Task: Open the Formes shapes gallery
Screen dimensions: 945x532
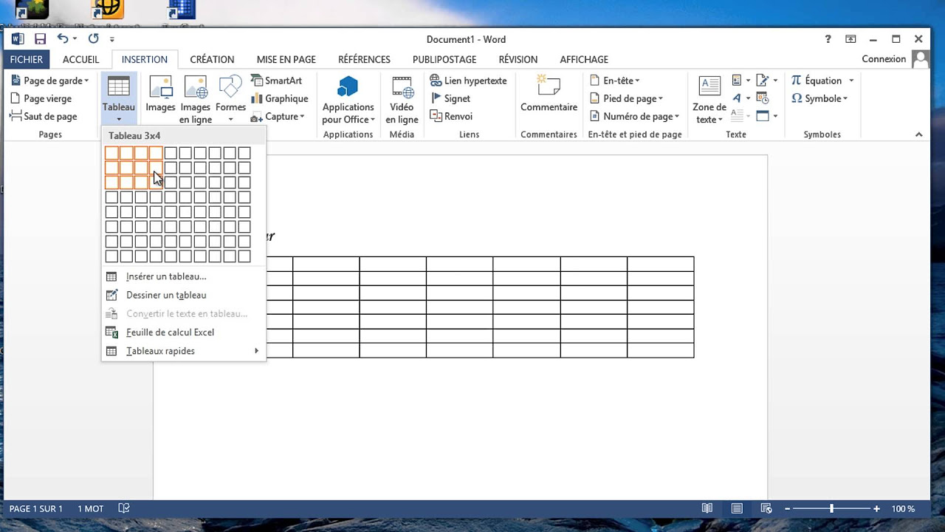Action: coord(230,99)
